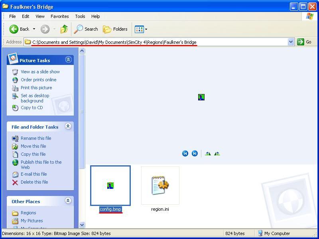Open the Back history dropdown arrow
The image size is (319, 239).
pos(34,29)
